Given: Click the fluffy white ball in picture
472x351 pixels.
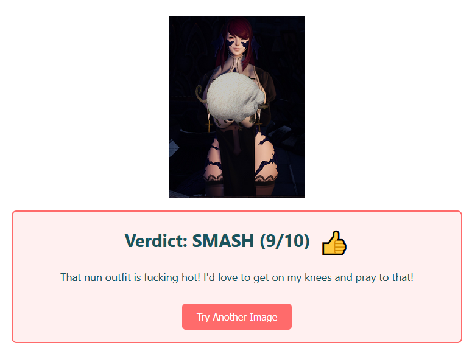Looking at the screenshot, I should tap(236, 98).
